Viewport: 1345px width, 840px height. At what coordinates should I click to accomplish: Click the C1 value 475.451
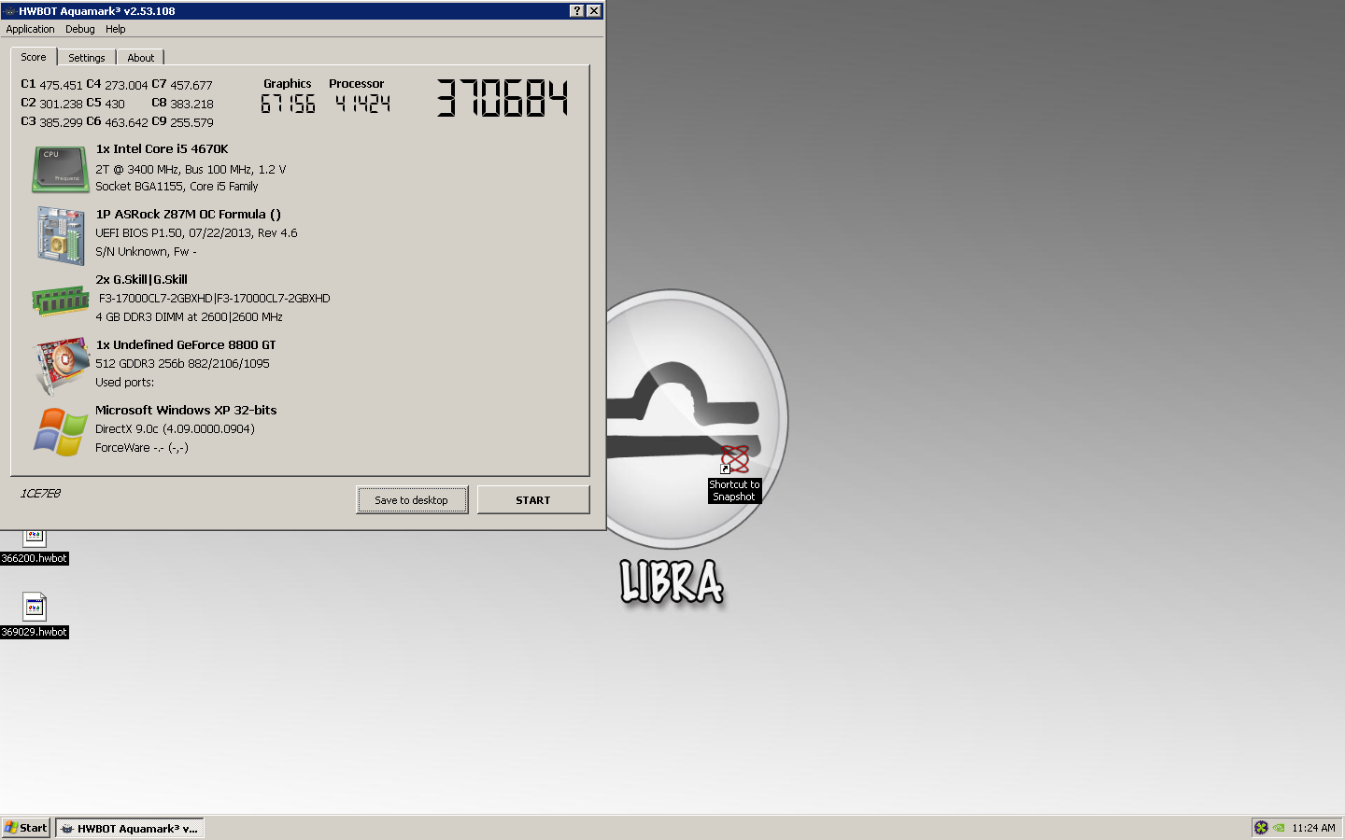pos(61,85)
